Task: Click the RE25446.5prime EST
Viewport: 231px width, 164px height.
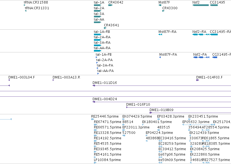Action: tap(93, 119)
